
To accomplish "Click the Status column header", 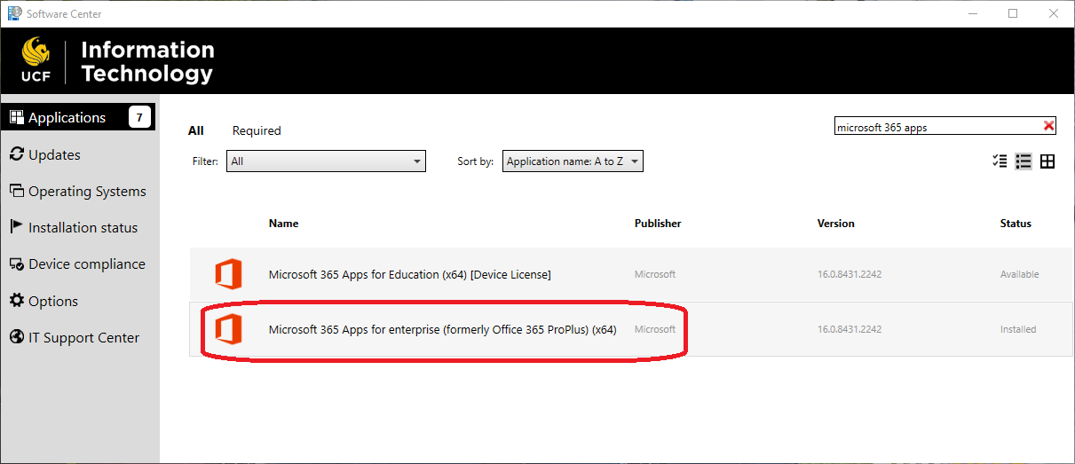I will point(1016,224).
